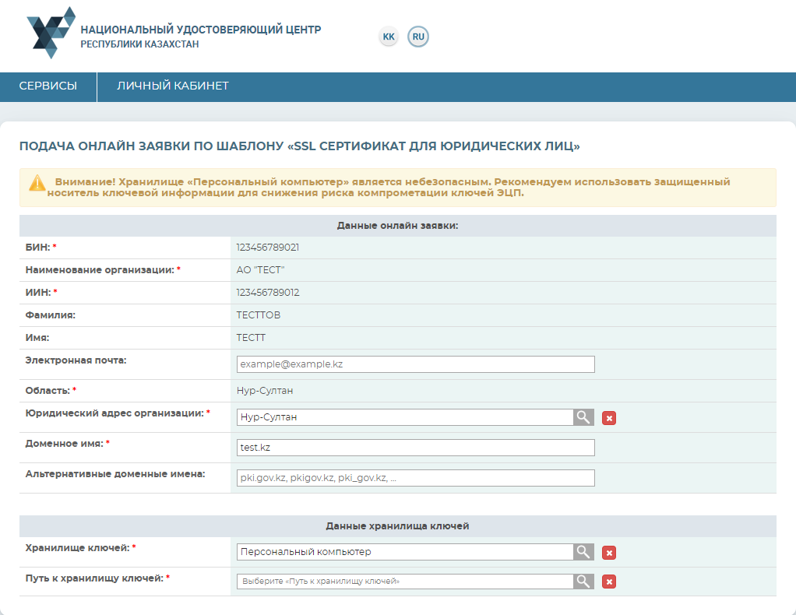The height and width of the screenshot is (615, 796).
Task: Click the National Certification Center logo
Action: coord(51,33)
